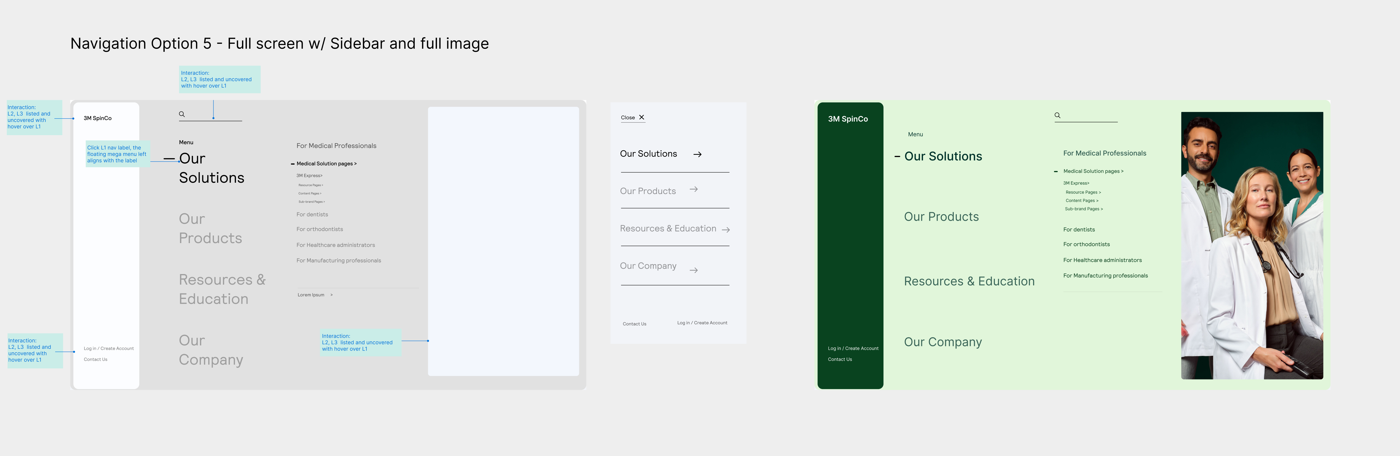Click For dentists in green mockup
The width and height of the screenshot is (1400, 456).
pyautogui.click(x=1079, y=230)
